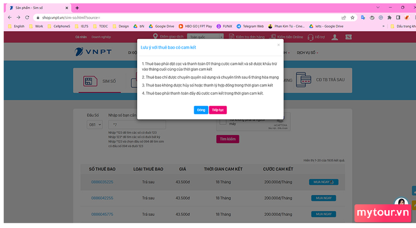Open the bN Drive bookmark
Screen dimensions: 416x228
pos(138,26)
